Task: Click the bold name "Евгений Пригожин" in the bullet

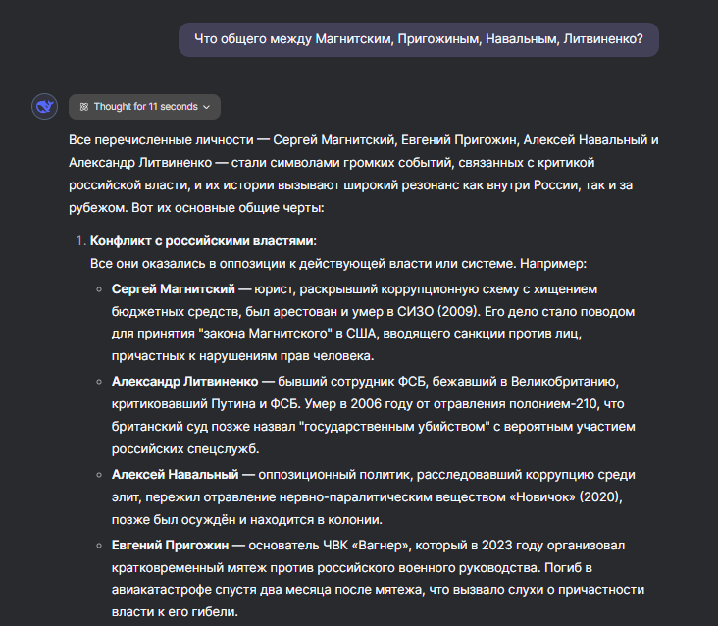Action: point(172,545)
